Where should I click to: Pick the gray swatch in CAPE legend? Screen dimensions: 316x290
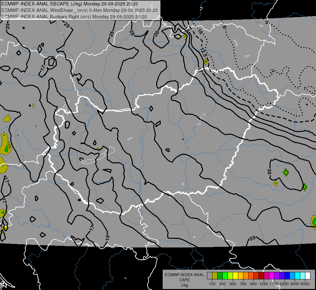pos(209,276)
